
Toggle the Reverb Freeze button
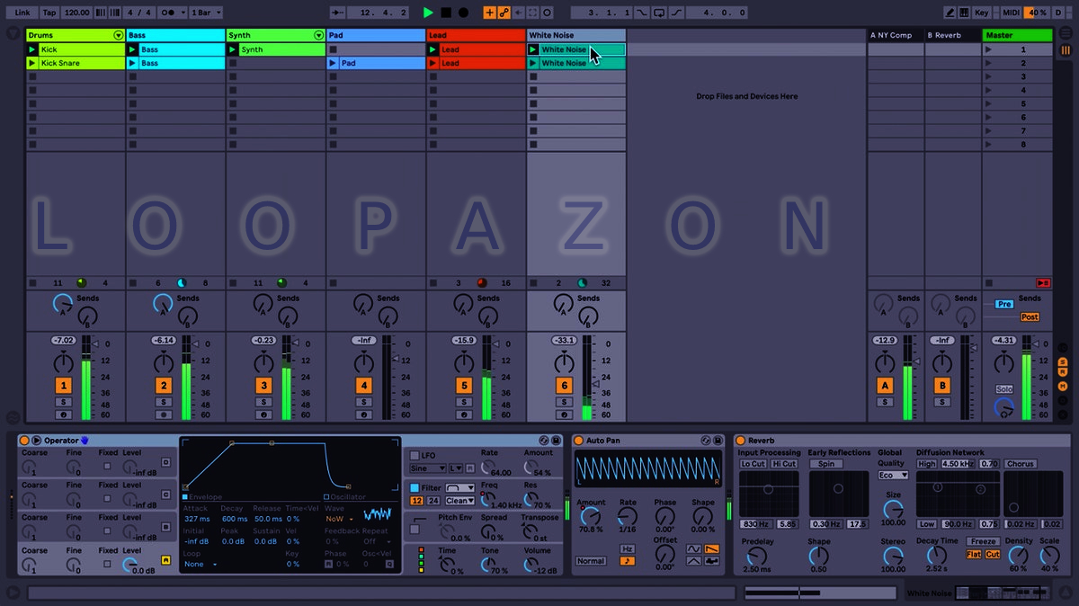[983, 541]
